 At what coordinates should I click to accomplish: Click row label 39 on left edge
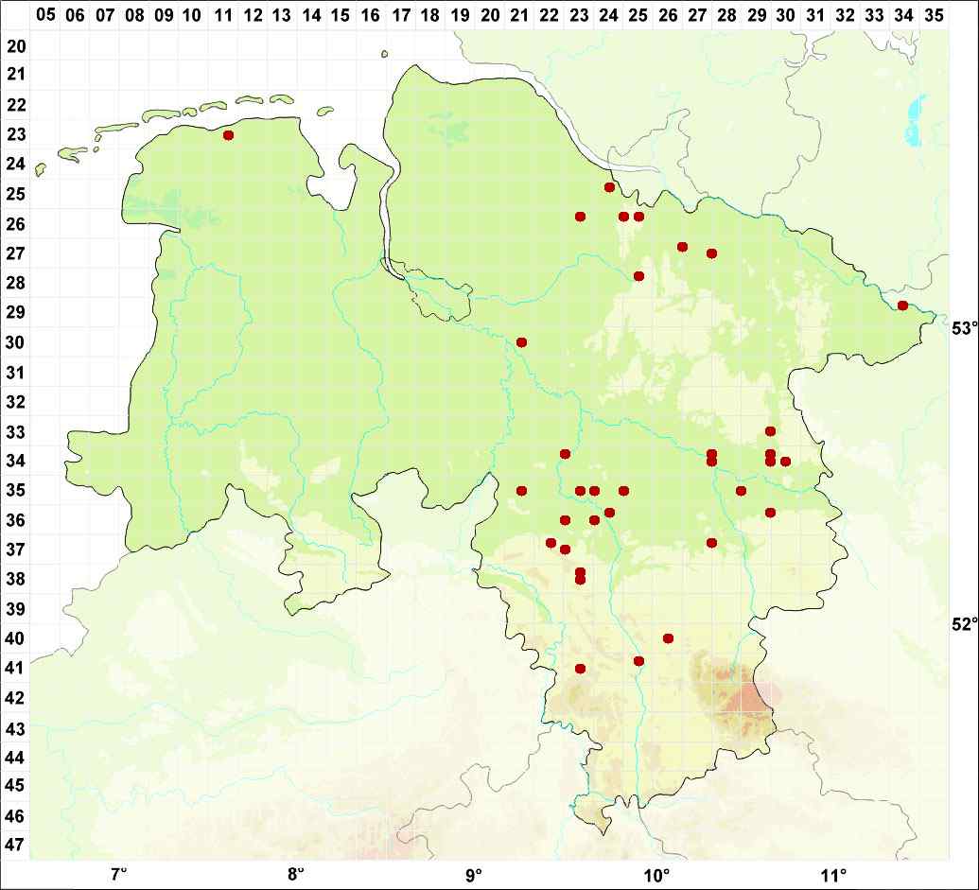(16, 608)
